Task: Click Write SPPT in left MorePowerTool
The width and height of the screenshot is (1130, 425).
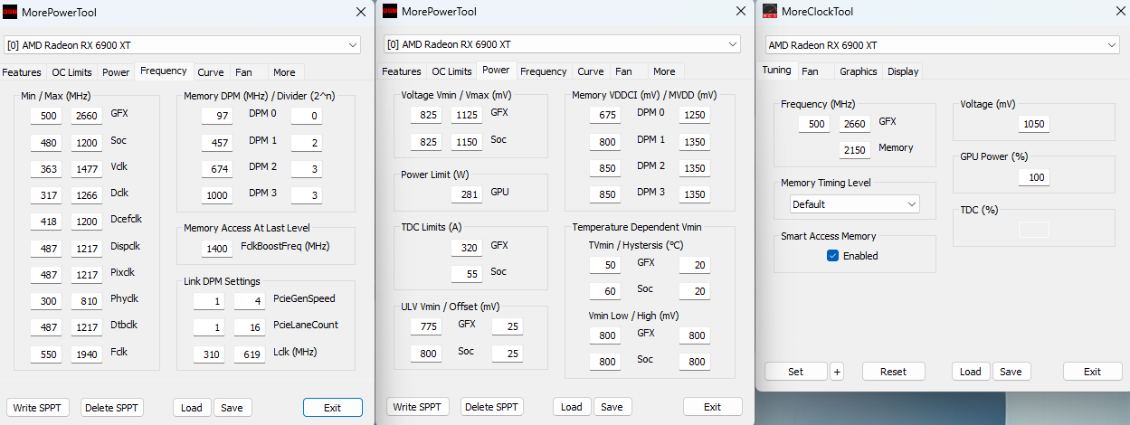Action: 37,408
